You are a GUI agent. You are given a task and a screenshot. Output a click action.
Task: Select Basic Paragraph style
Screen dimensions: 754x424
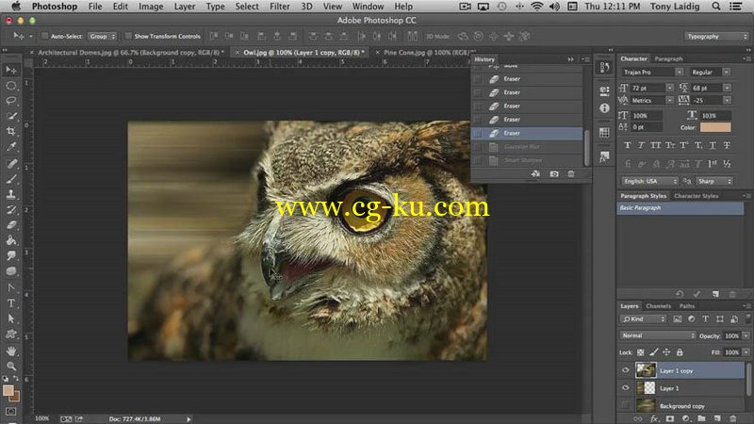click(680, 207)
